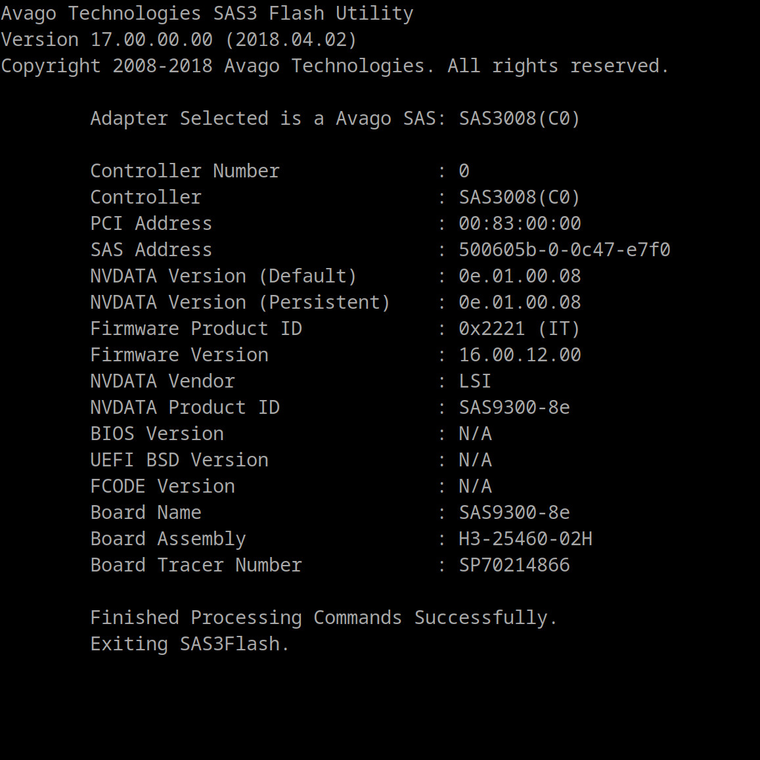Click the NVDATA Version (Persistent) value
Screen dimensions: 760x760
519,302
